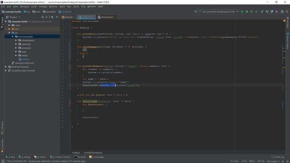
Task: Open the Build menu
Action: [x=63, y=6]
